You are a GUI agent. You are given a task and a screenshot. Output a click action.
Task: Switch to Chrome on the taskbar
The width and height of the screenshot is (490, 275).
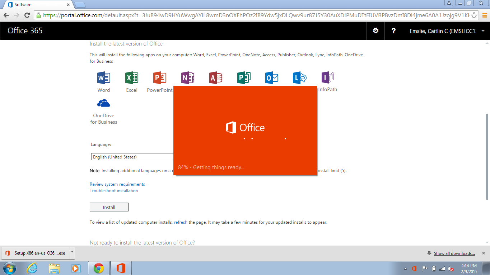pos(99,268)
